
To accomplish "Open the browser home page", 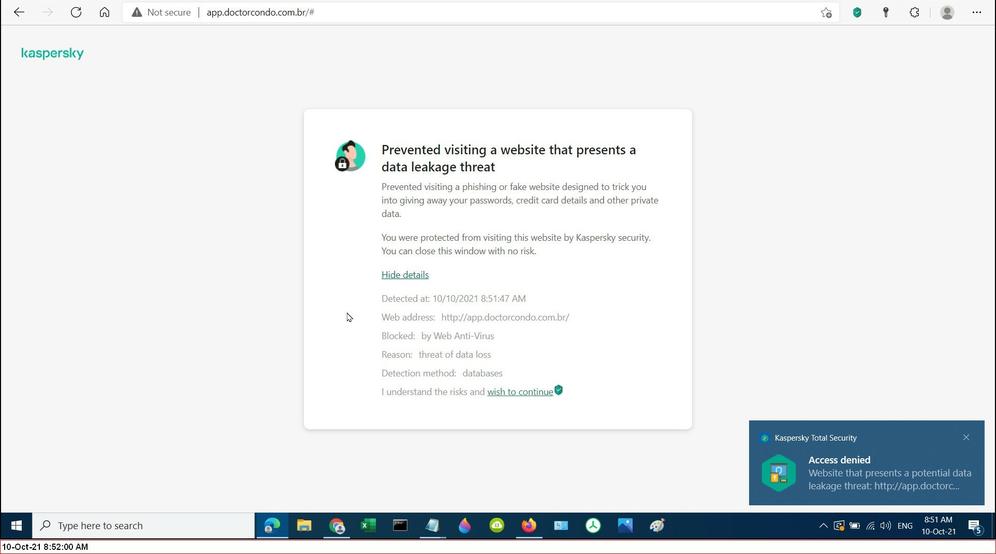I will pos(105,12).
